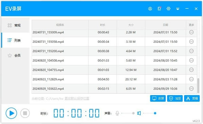
Task: Switch to the 列表 tab
Action: [16, 40]
